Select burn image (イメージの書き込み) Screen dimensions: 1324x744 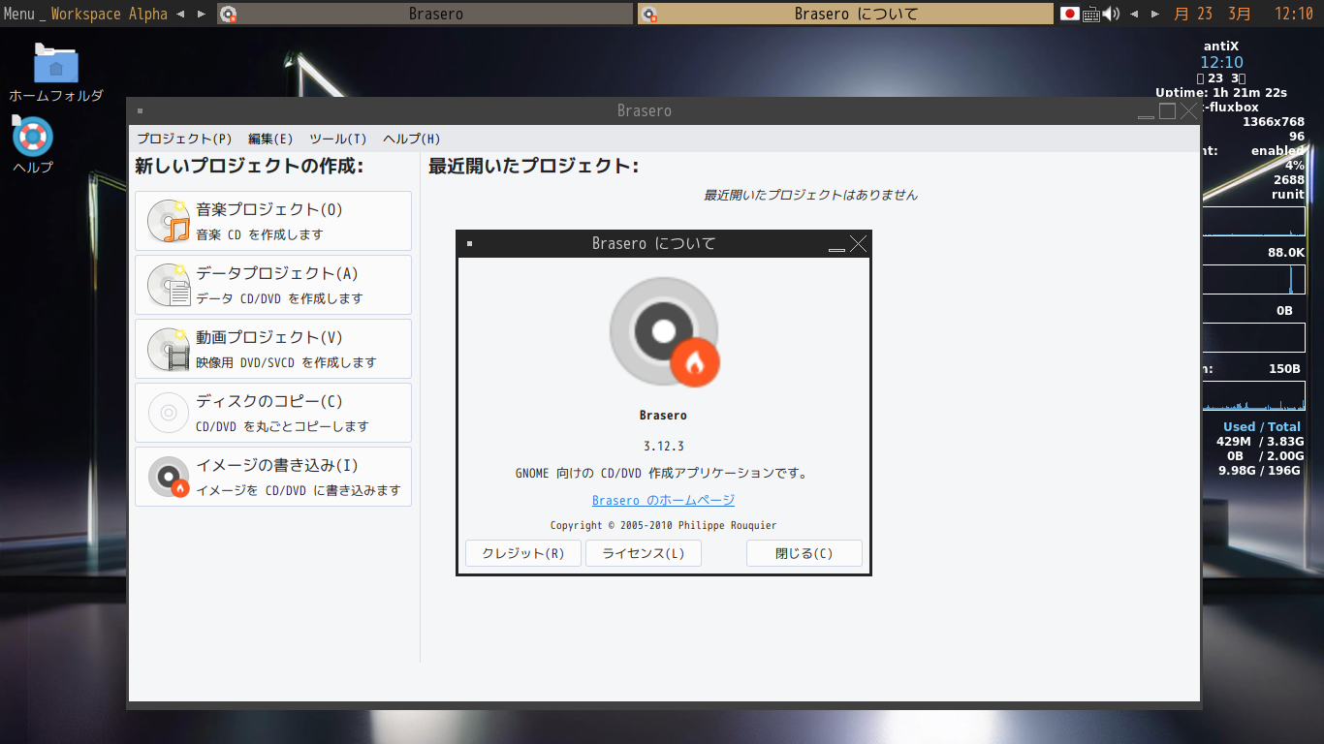[x=273, y=477]
